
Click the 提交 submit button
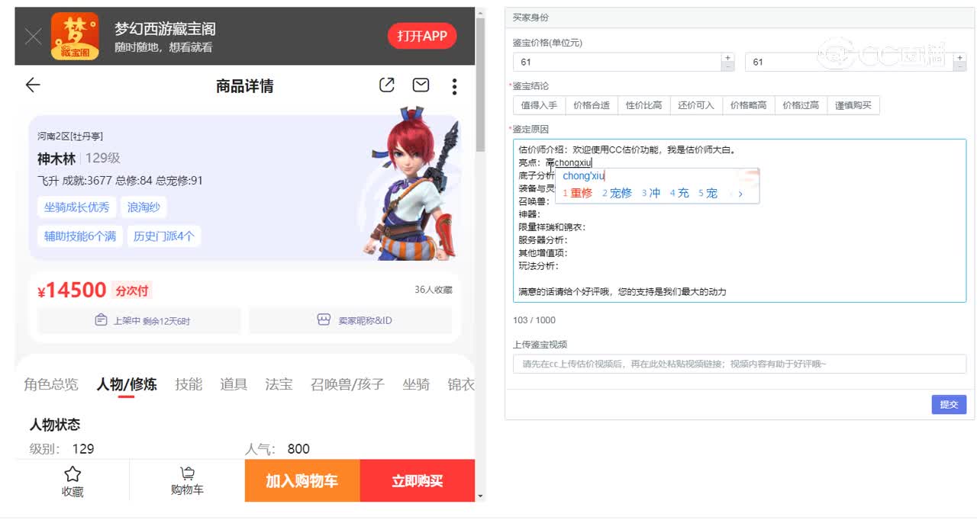pyautogui.click(x=949, y=405)
